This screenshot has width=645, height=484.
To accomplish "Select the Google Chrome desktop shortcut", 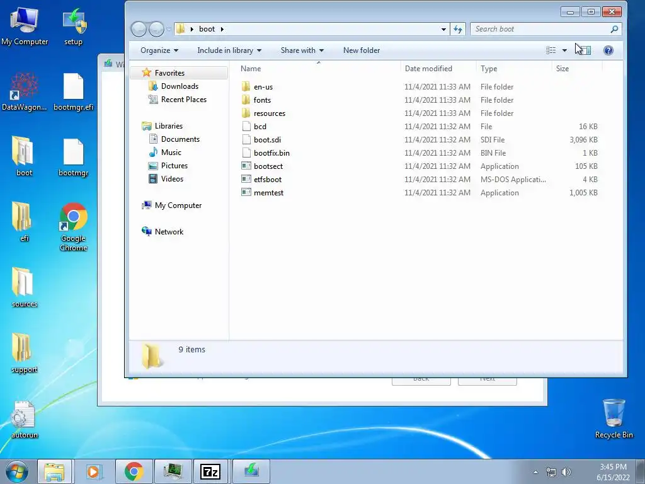I will (73, 226).
